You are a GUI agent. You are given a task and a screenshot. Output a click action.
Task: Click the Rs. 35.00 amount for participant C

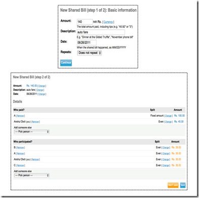176,165
